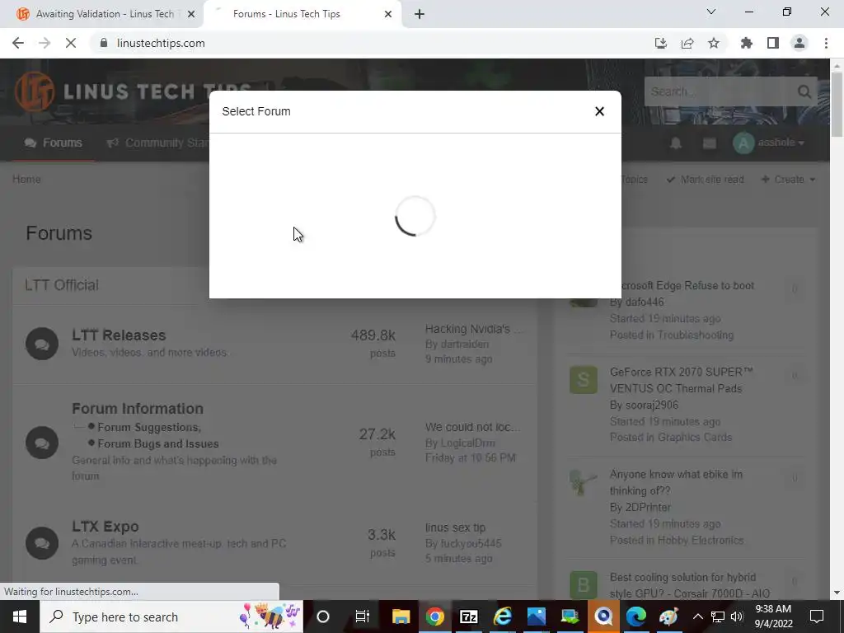Open the messages envelope icon
Screen dimensions: 844x633
710,143
